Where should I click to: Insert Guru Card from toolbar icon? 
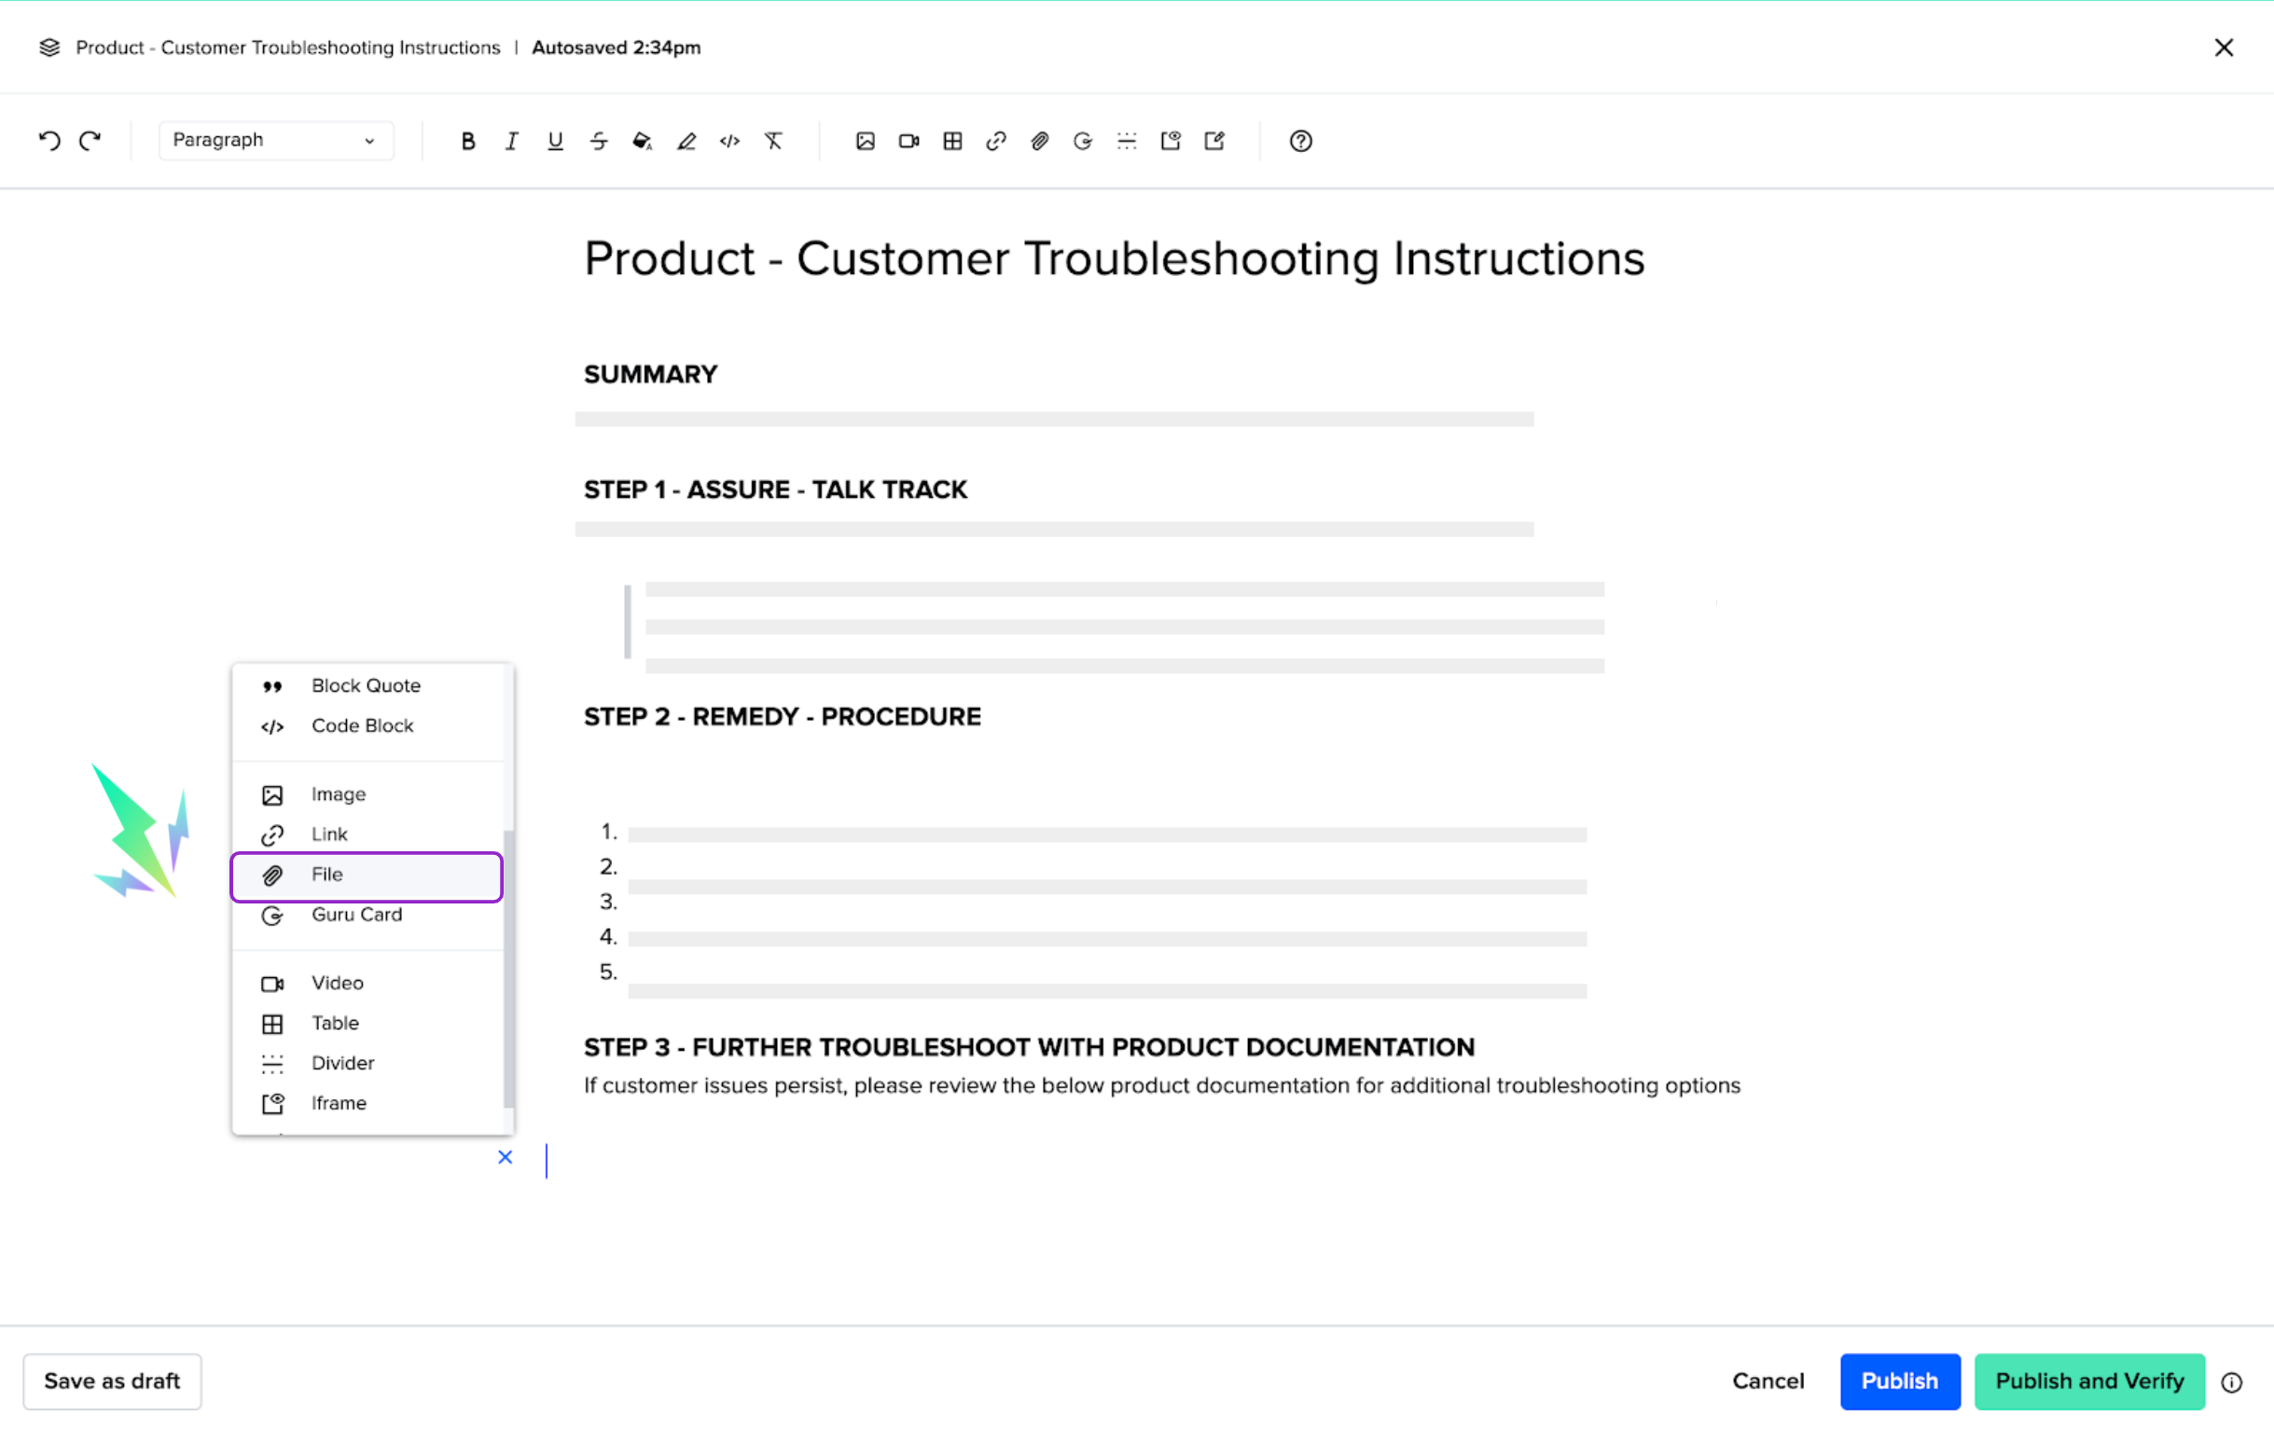(1082, 141)
